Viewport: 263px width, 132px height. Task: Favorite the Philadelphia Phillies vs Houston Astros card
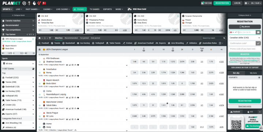[x=130, y=16]
